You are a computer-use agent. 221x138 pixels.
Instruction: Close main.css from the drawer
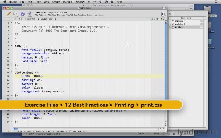tap(201, 21)
